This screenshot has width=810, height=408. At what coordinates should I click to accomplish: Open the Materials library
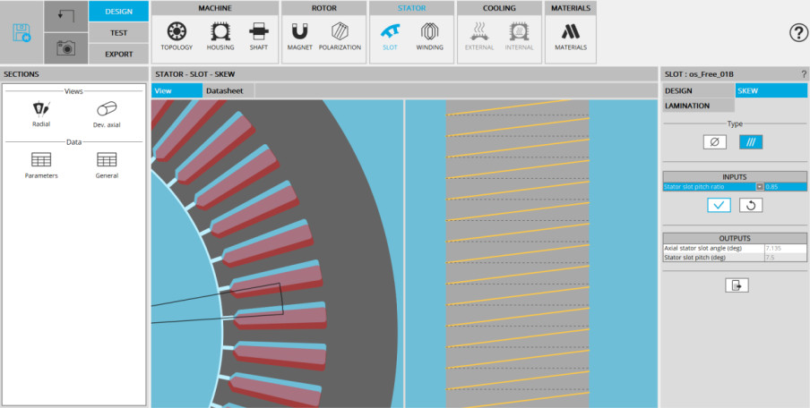[571, 35]
